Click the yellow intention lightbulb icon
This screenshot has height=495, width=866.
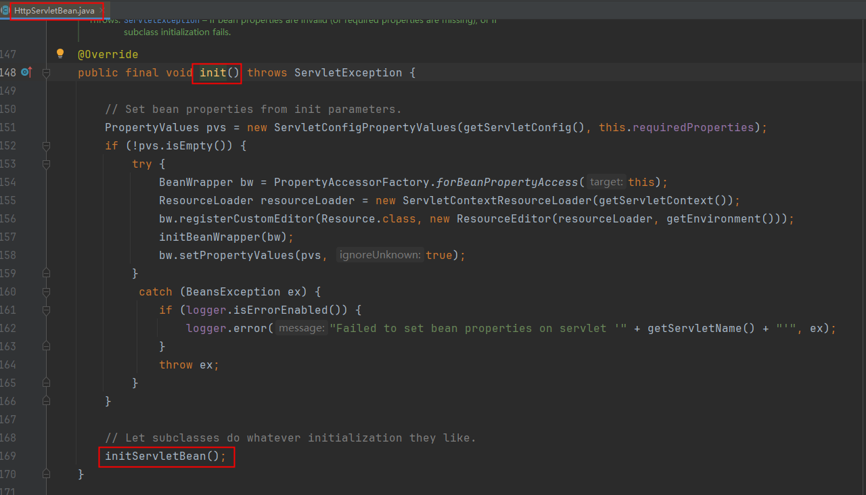click(x=60, y=53)
